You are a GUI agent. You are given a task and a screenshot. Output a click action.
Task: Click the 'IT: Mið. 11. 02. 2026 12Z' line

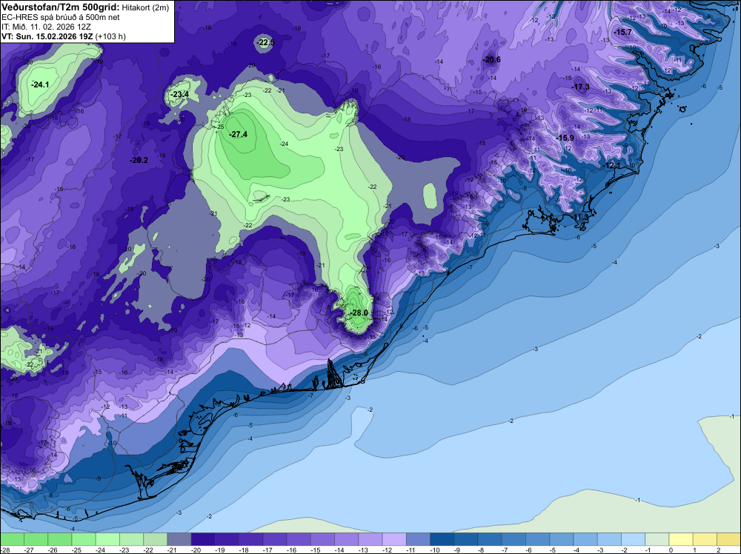46,27
